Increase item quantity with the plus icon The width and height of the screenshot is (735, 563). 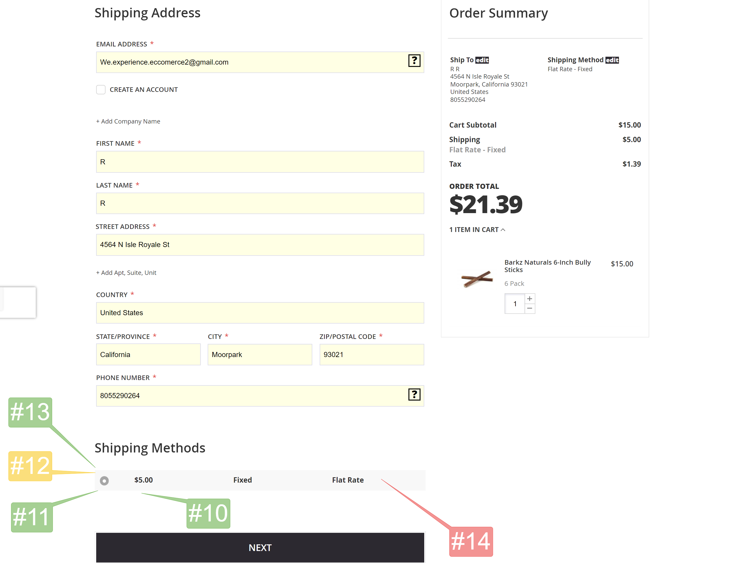[x=530, y=299]
